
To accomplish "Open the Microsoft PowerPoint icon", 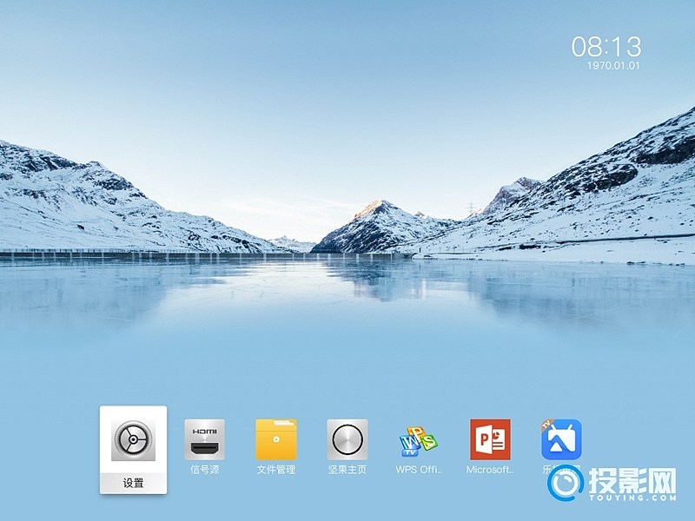I will tap(490, 439).
